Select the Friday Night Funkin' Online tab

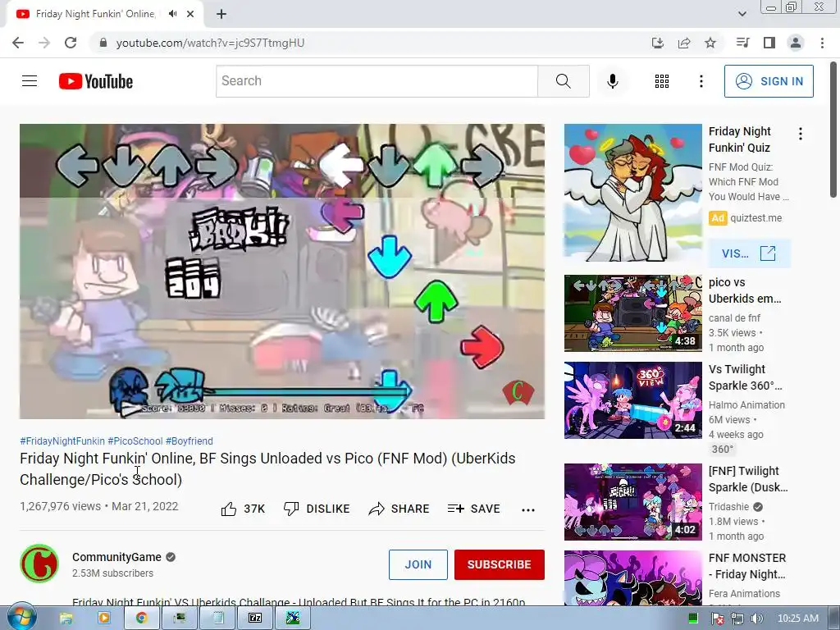coord(95,14)
